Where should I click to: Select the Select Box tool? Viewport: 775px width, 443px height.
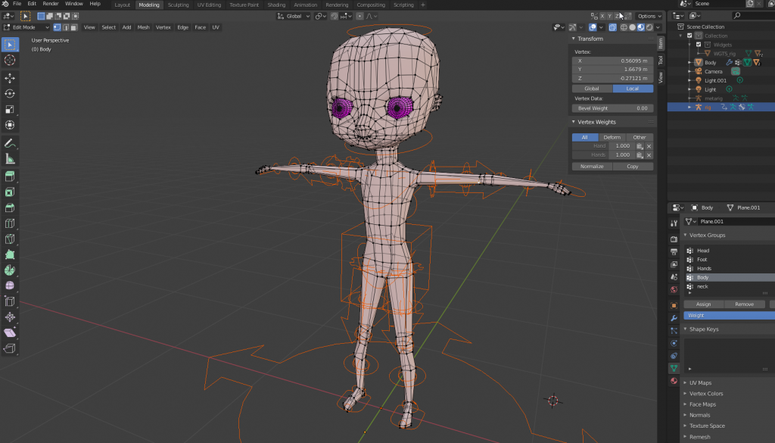10,45
